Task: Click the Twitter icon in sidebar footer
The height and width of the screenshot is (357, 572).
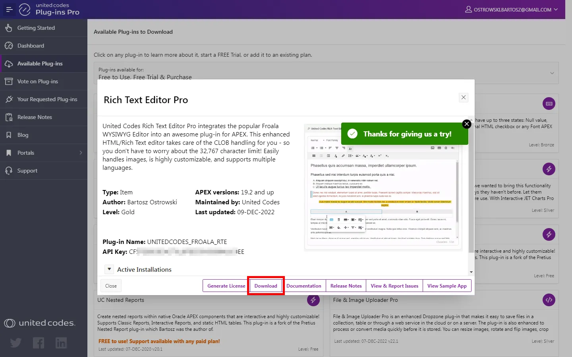Action: click(x=16, y=343)
